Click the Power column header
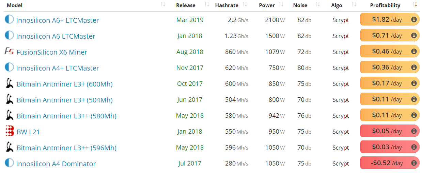Viewport: 422px width, 173px height. pyautogui.click(x=267, y=5)
